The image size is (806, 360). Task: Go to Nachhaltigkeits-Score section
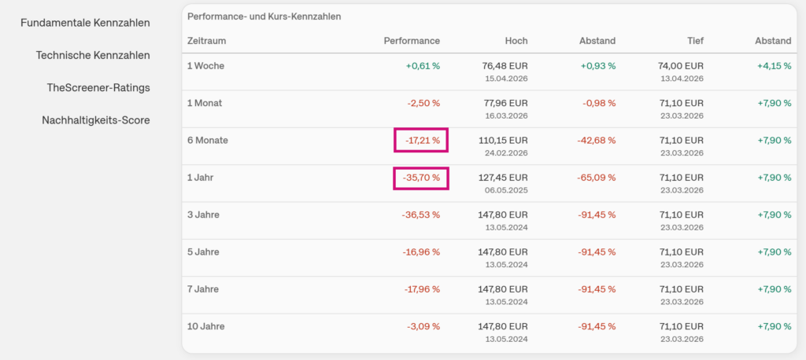[x=96, y=120]
